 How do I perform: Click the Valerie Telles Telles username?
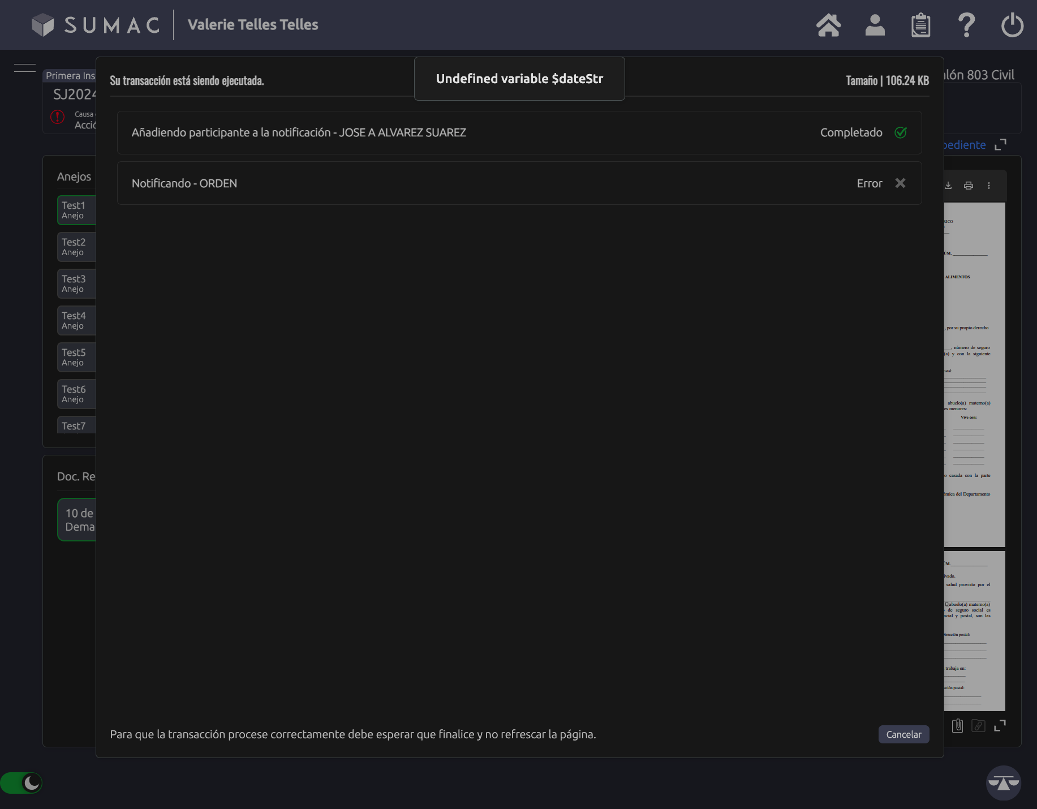pos(253,25)
